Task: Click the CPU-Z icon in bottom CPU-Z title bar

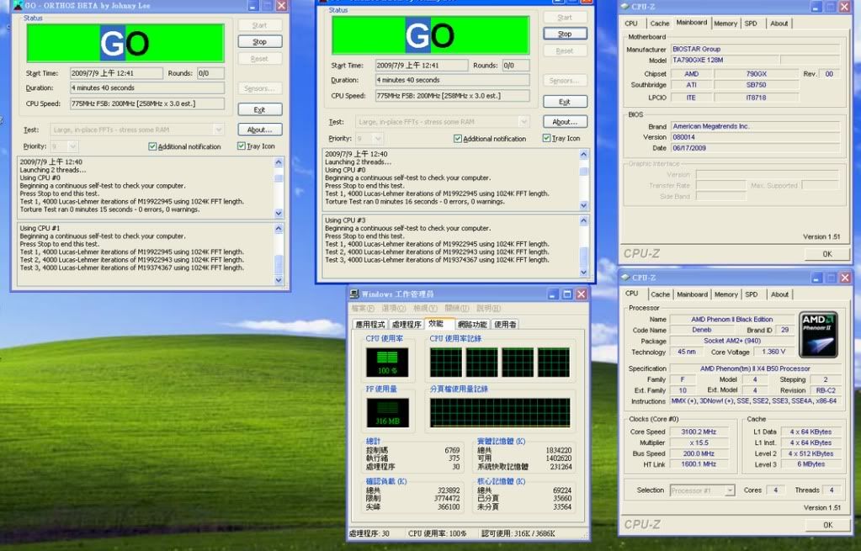Action: (625, 278)
